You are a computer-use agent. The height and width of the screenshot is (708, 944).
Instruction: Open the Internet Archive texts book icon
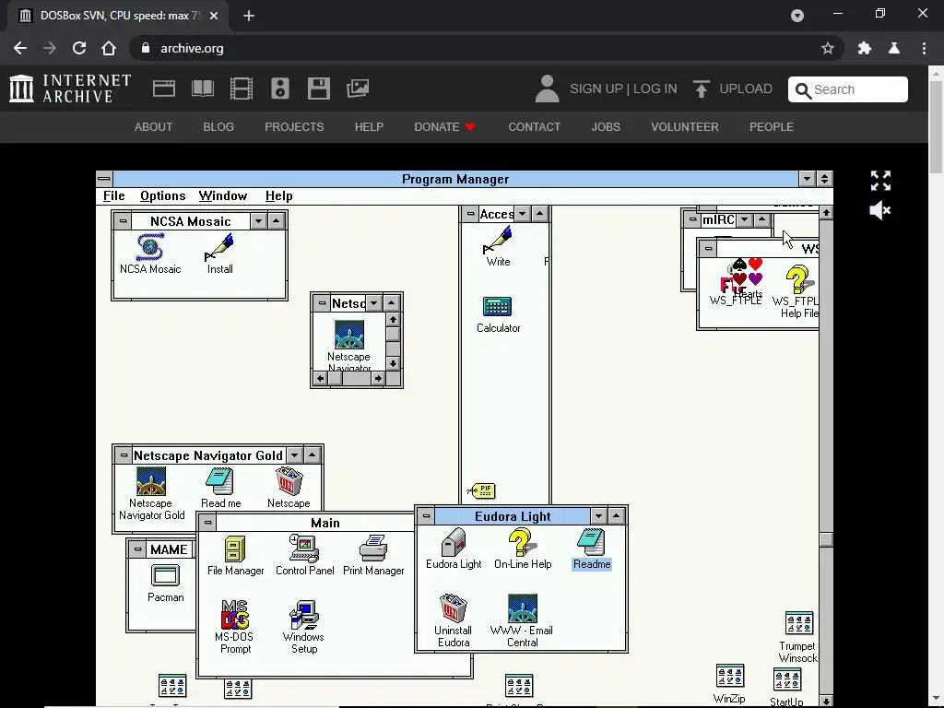202,88
